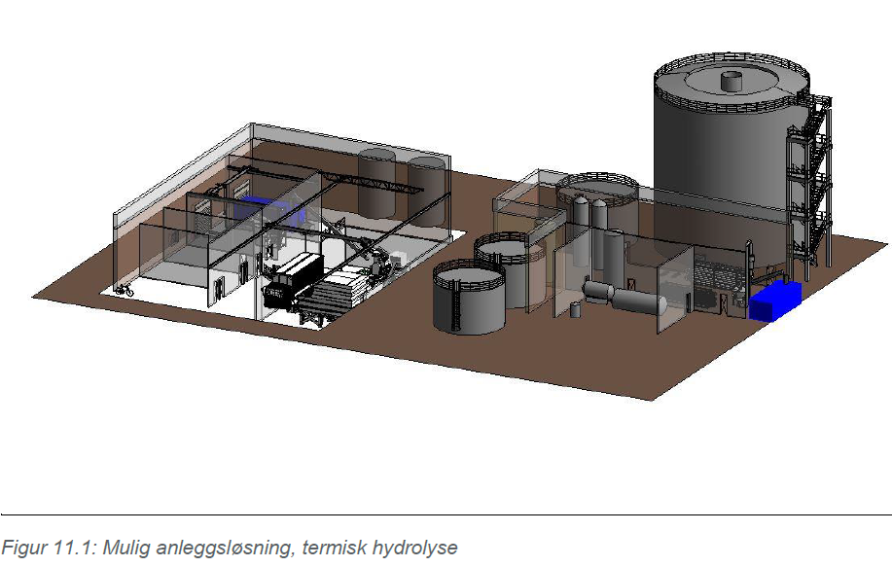
Task: Click the black truck container inside building
Action: (293, 281)
